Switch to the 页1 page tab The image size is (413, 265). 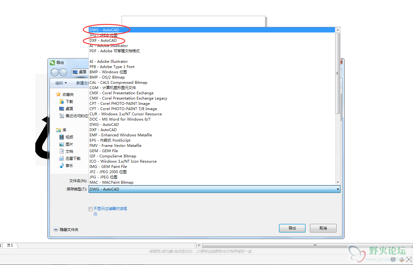point(10,245)
